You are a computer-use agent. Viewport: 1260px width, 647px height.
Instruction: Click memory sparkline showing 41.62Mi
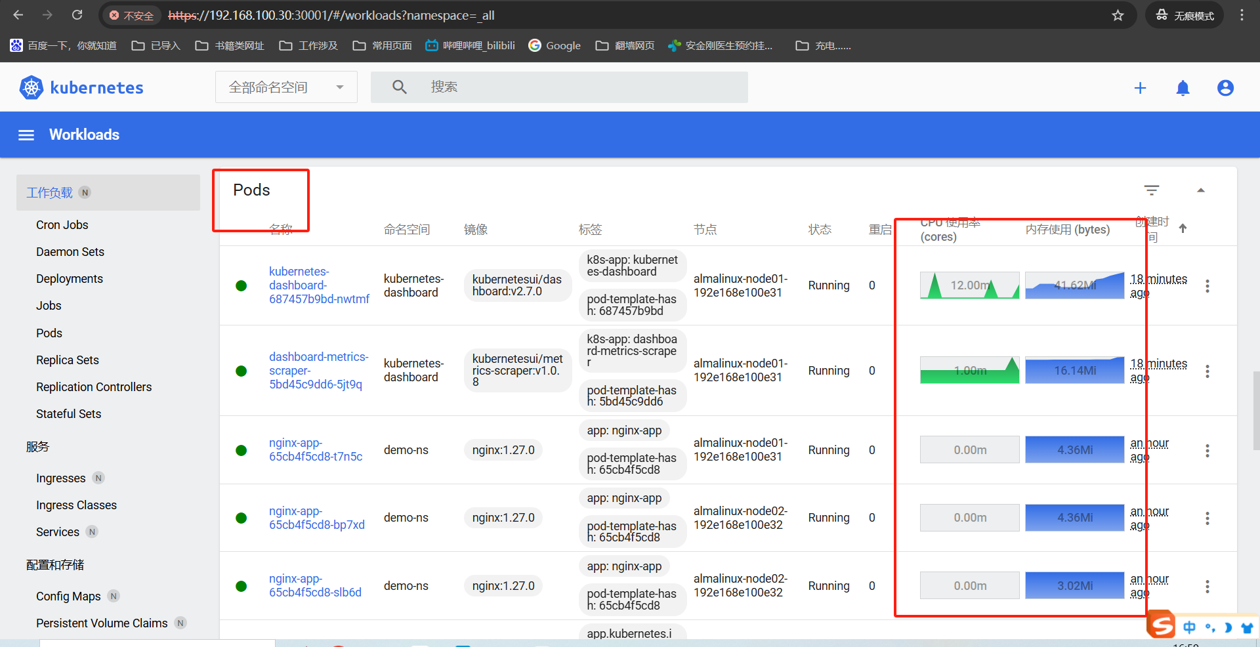[x=1075, y=285]
